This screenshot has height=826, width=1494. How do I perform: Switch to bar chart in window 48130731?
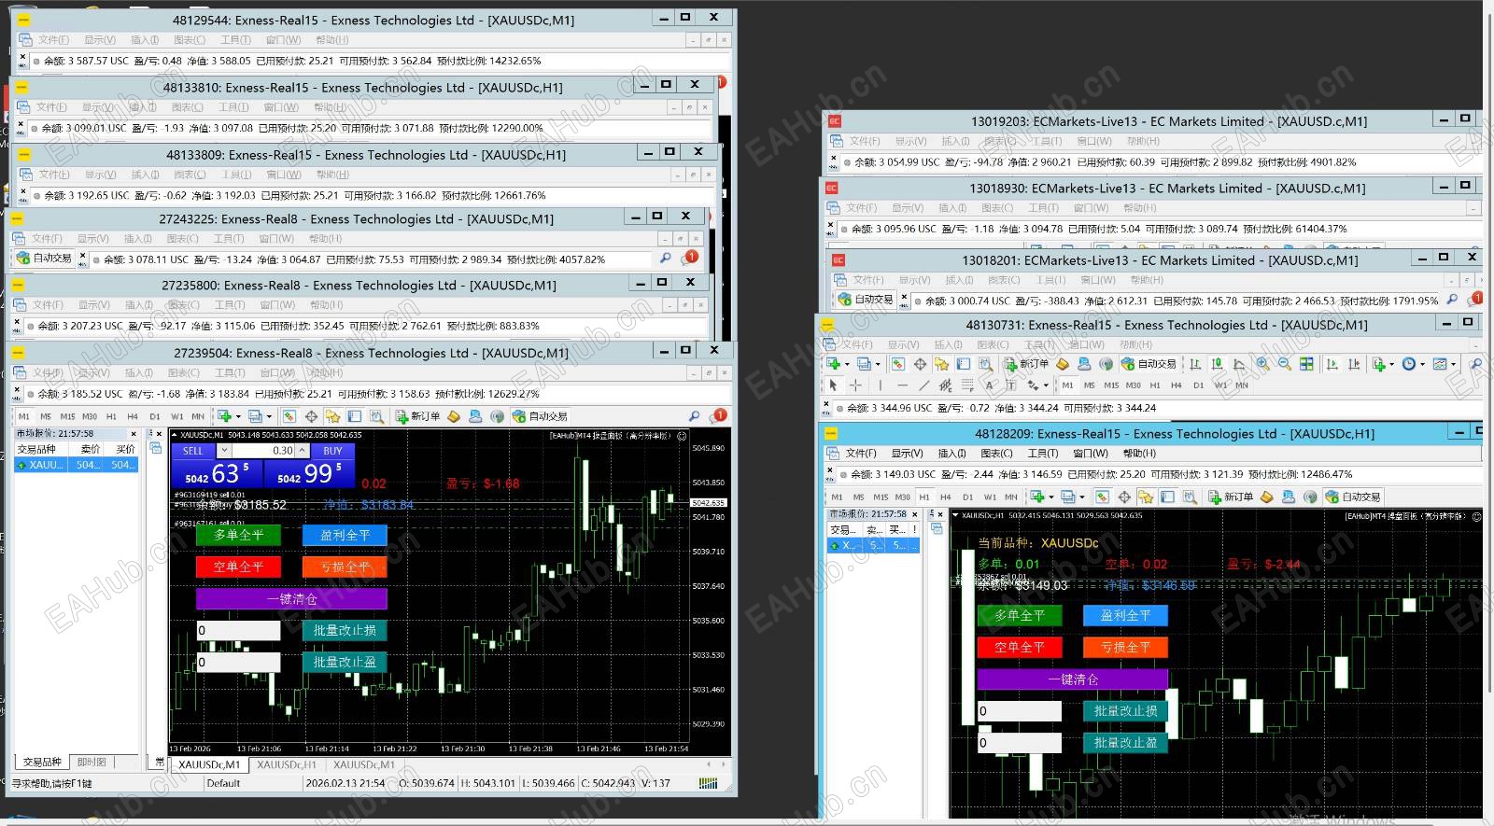1195,364
